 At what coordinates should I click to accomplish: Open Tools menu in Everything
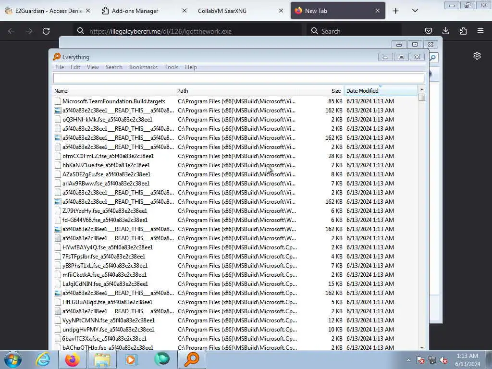(172, 67)
